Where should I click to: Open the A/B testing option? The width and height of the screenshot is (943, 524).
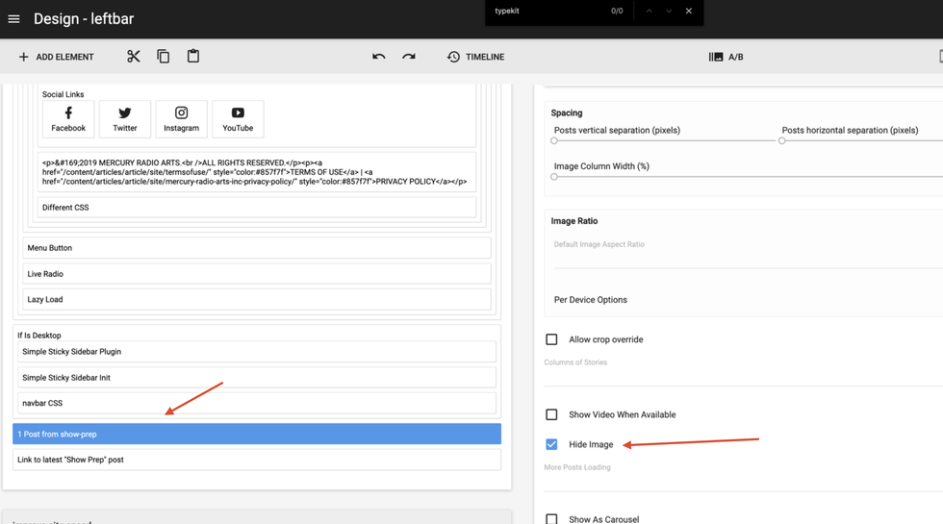pos(726,57)
